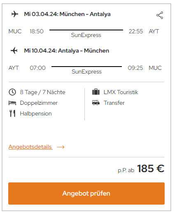Click the return flight airplane icon

14,51
